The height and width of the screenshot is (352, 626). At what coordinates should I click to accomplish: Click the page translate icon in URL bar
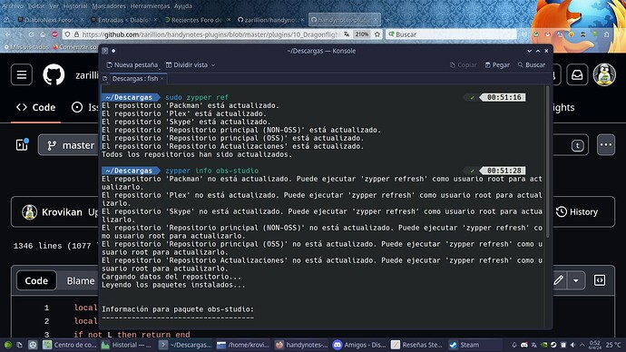coord(347,34)
